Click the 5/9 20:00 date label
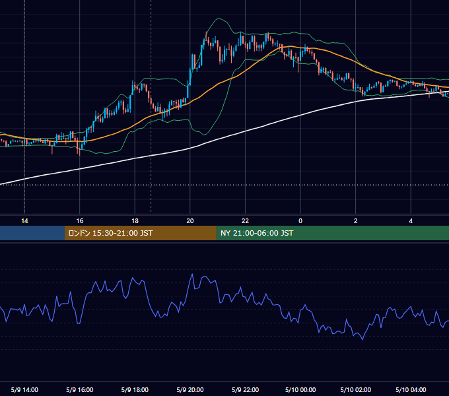This screenshot has width=449, height=396. click(x=190, y=389)
